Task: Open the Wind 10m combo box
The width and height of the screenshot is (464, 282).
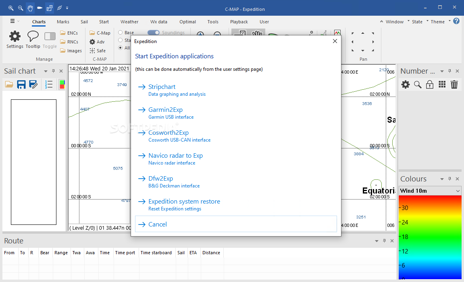Action: tap(430, 191)
